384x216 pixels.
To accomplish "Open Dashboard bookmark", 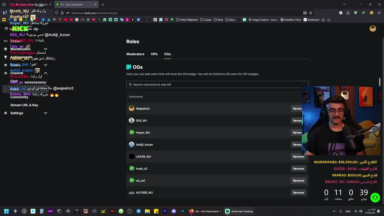I will (311, 20).
